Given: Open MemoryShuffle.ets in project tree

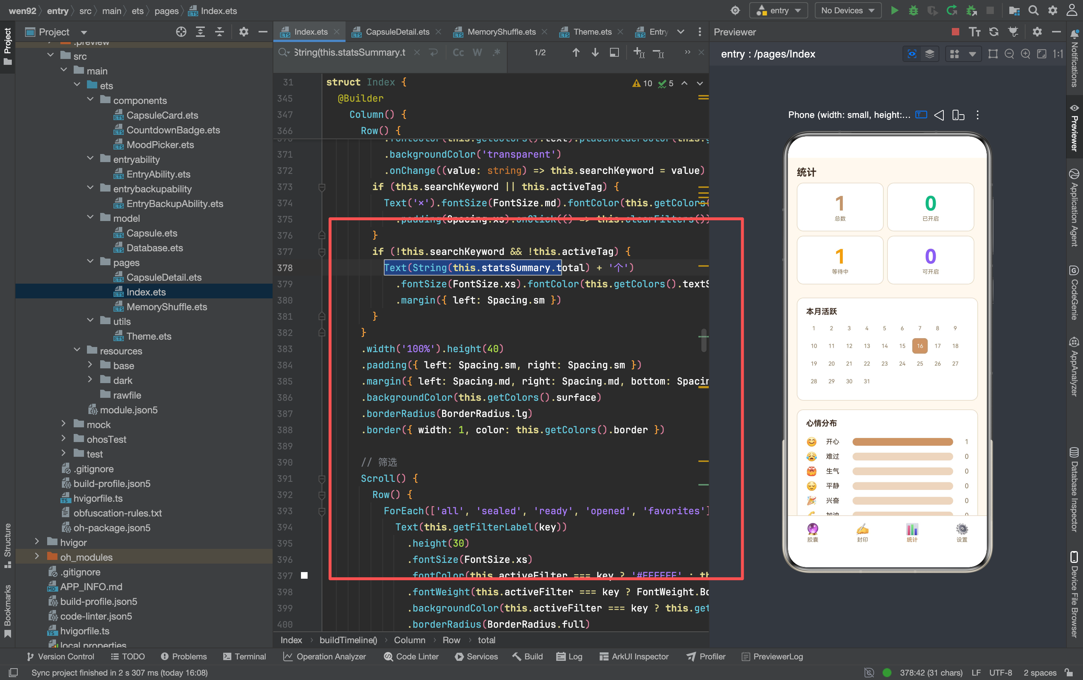Looking at the screenshot, I should 167,307.
